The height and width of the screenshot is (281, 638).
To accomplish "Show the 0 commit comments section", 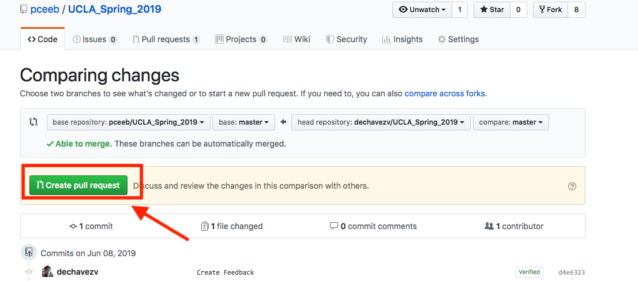I will [x=373, y=226].
